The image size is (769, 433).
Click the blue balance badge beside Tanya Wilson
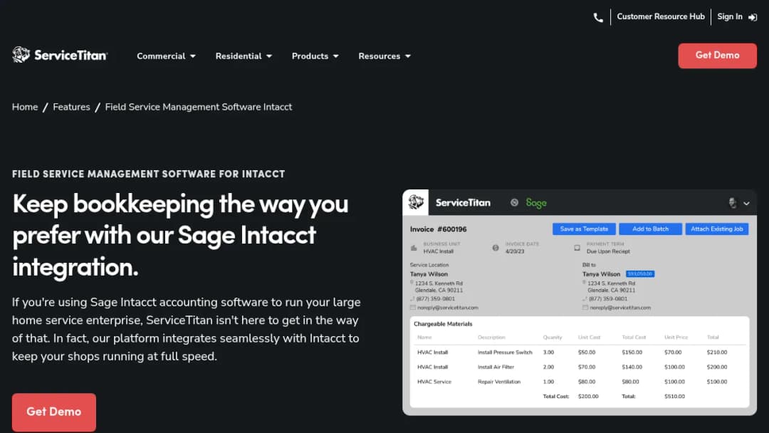[640, 273]
